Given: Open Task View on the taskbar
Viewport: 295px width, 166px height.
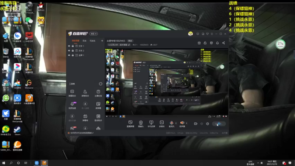Looking at the screenshot, I should click(26, 163).
